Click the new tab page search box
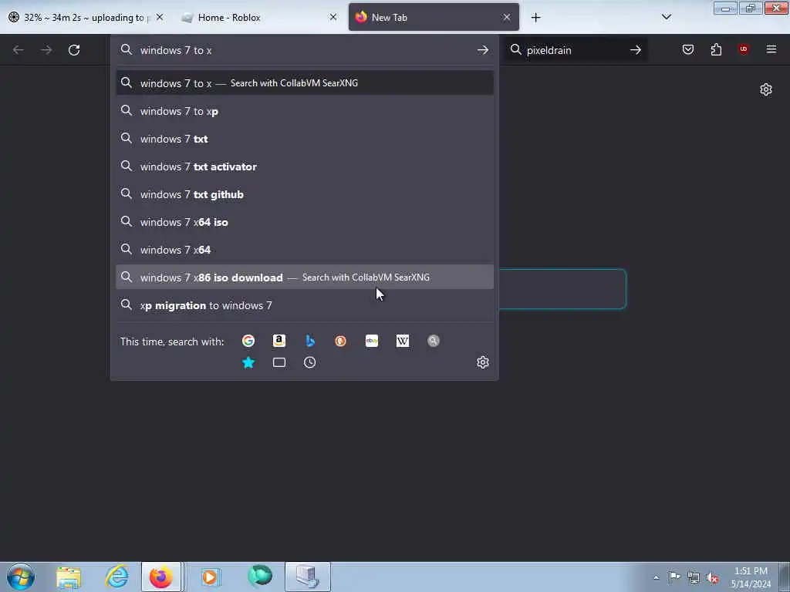 pyautogui.click(x=562, y=288)
